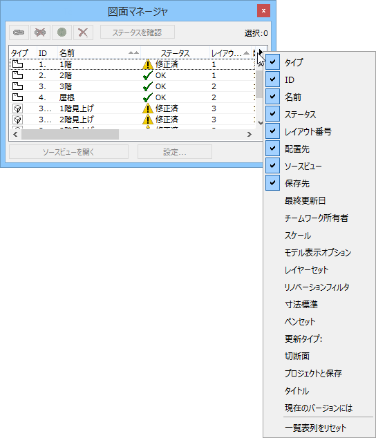The image size is (376, 438).
Task: Click the warning icon in 2階見上げ row
Action: click(x=148, y=120)
